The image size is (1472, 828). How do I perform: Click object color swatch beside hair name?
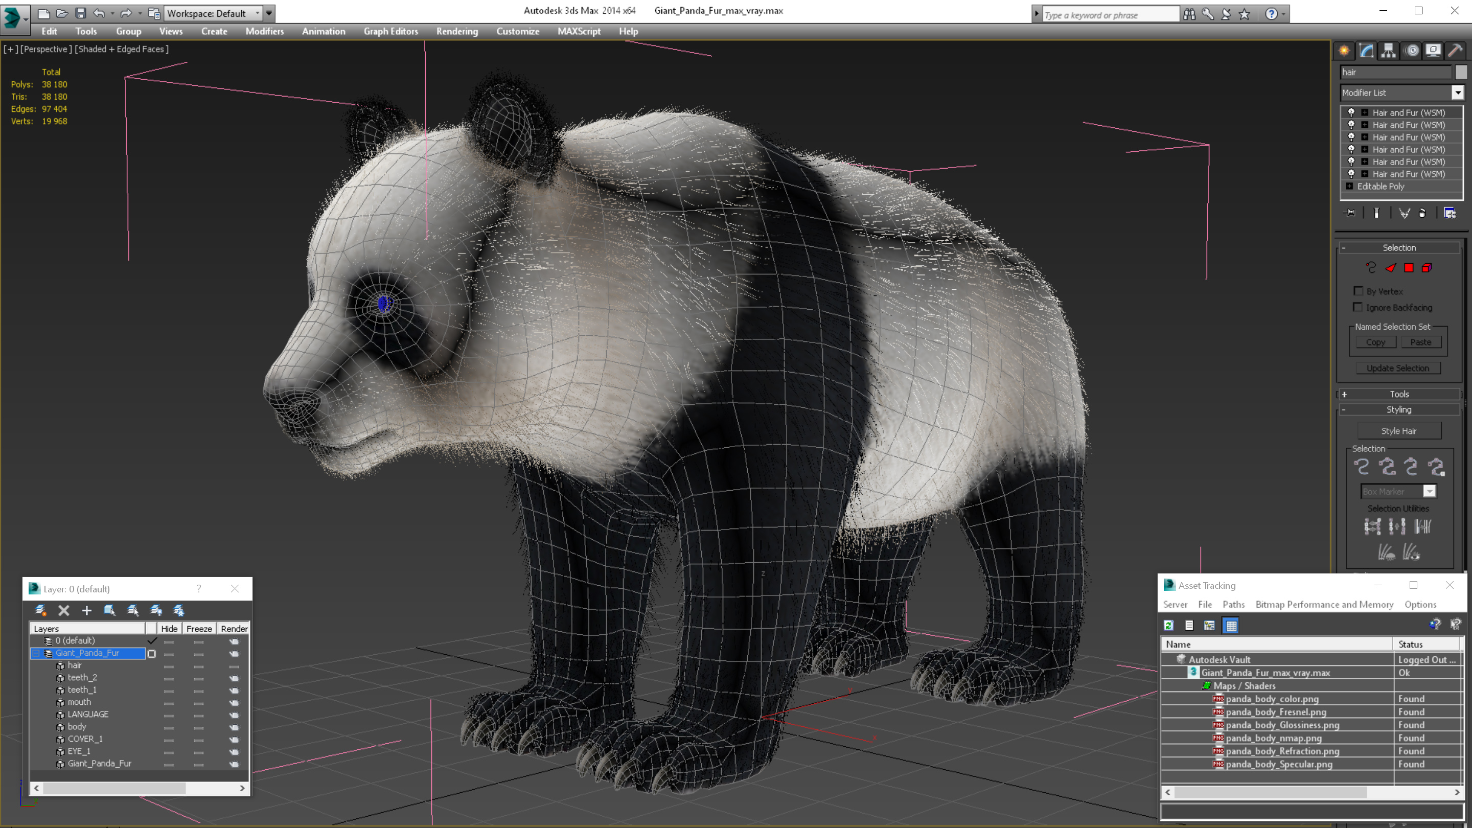pos(1461,72)
